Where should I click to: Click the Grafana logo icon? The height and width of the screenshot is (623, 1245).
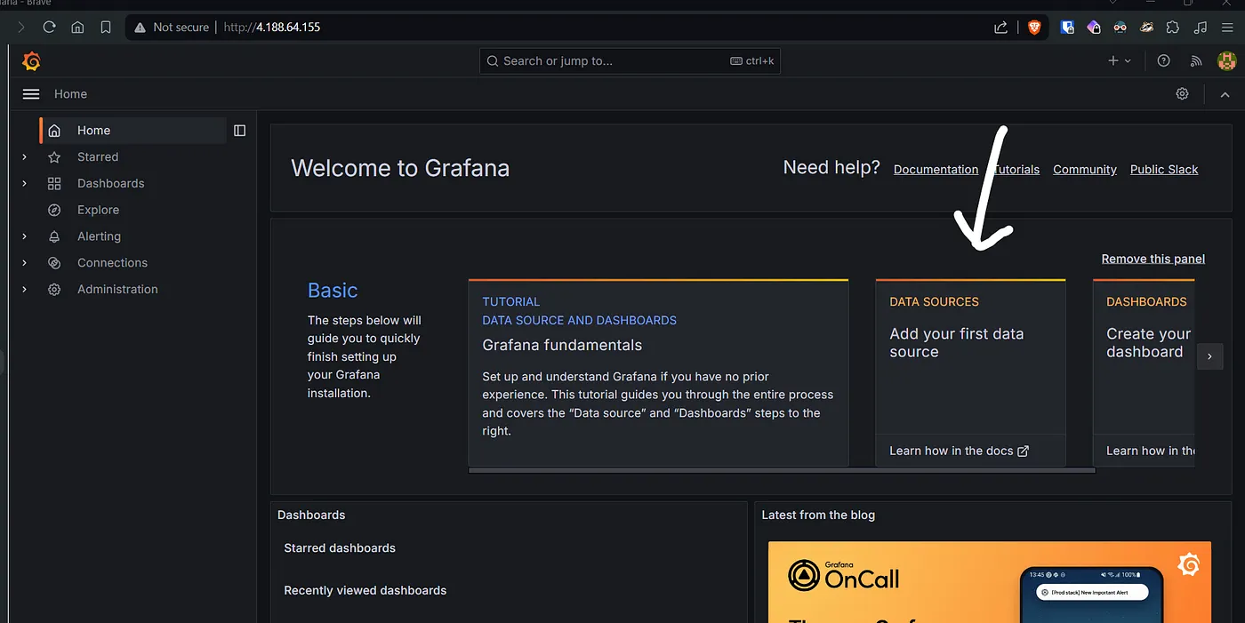coord(31,60)
